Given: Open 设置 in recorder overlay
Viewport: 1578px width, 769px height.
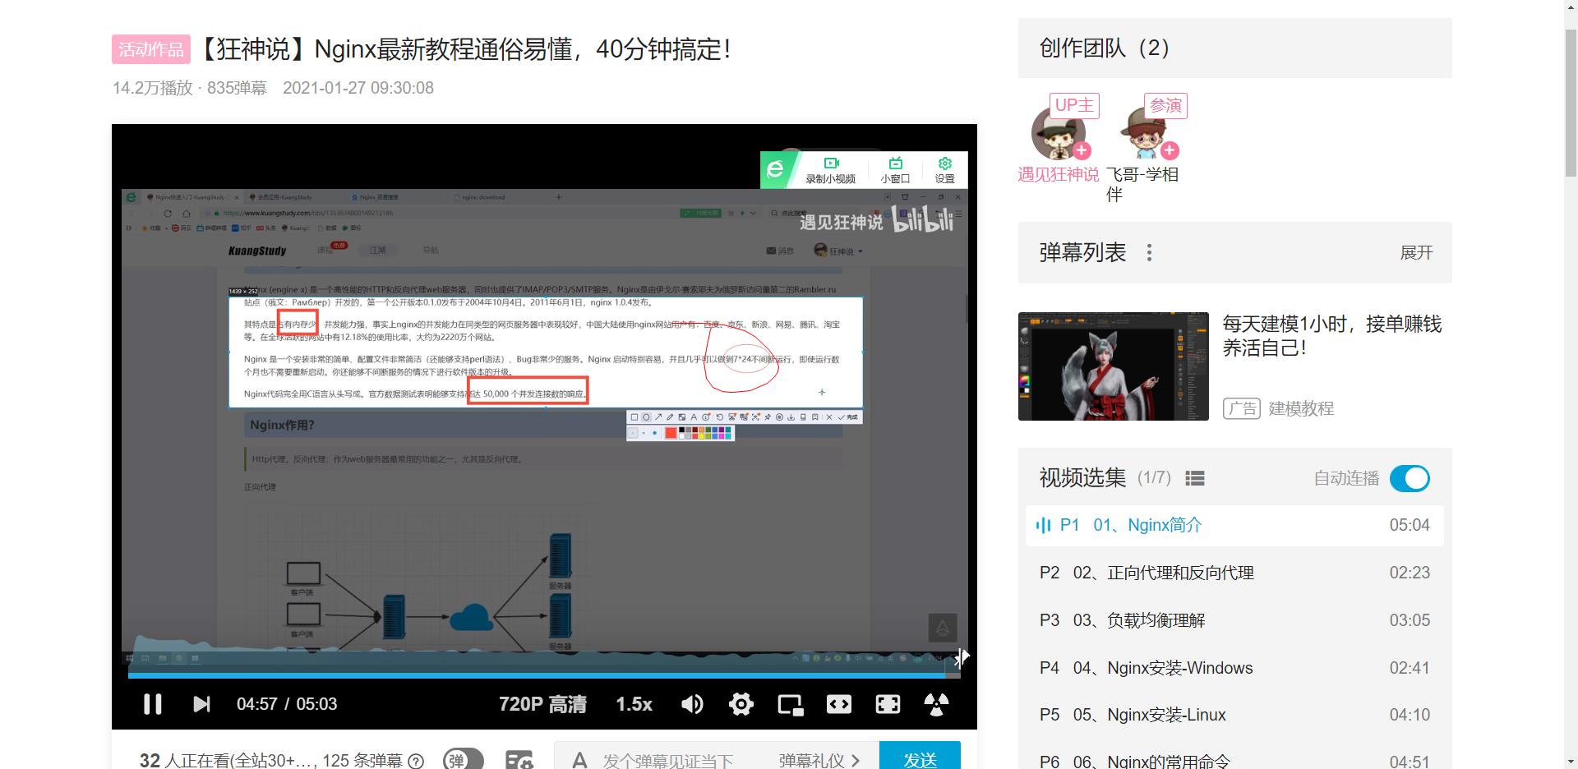Looking at the screenshot, I should [945, 170].
